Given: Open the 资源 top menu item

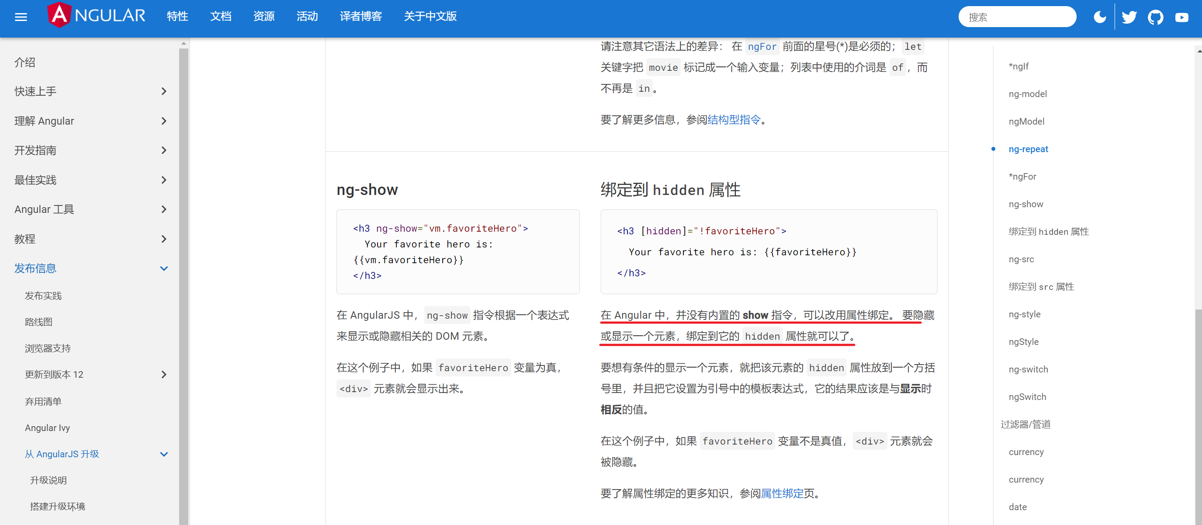Looking at the screenshot, I should click(x=264, y=16).
